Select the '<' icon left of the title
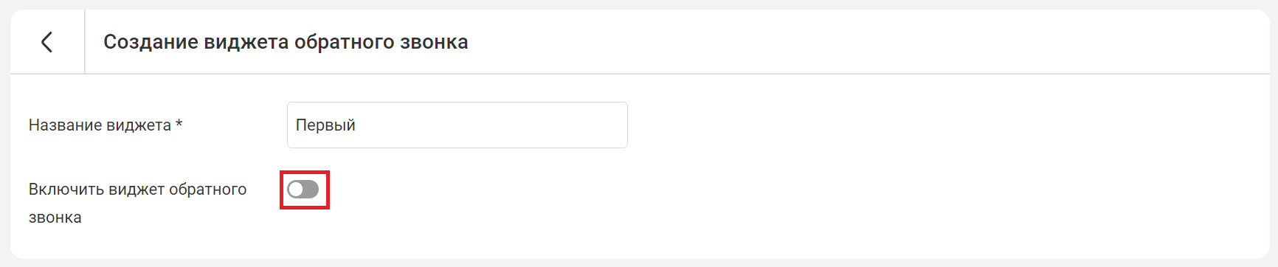 click(46, 42)
